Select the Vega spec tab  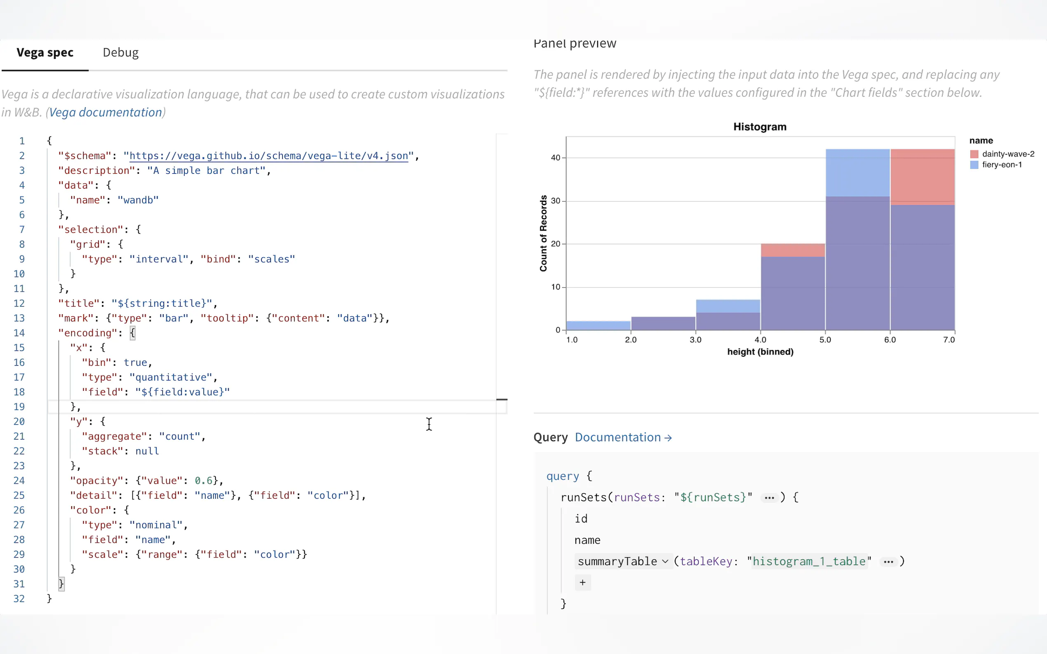click(x=45, y=52)
